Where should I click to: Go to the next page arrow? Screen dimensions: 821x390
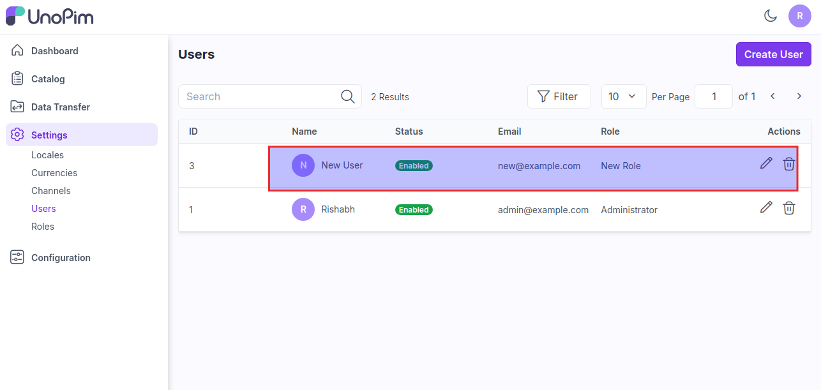[799, 96]
